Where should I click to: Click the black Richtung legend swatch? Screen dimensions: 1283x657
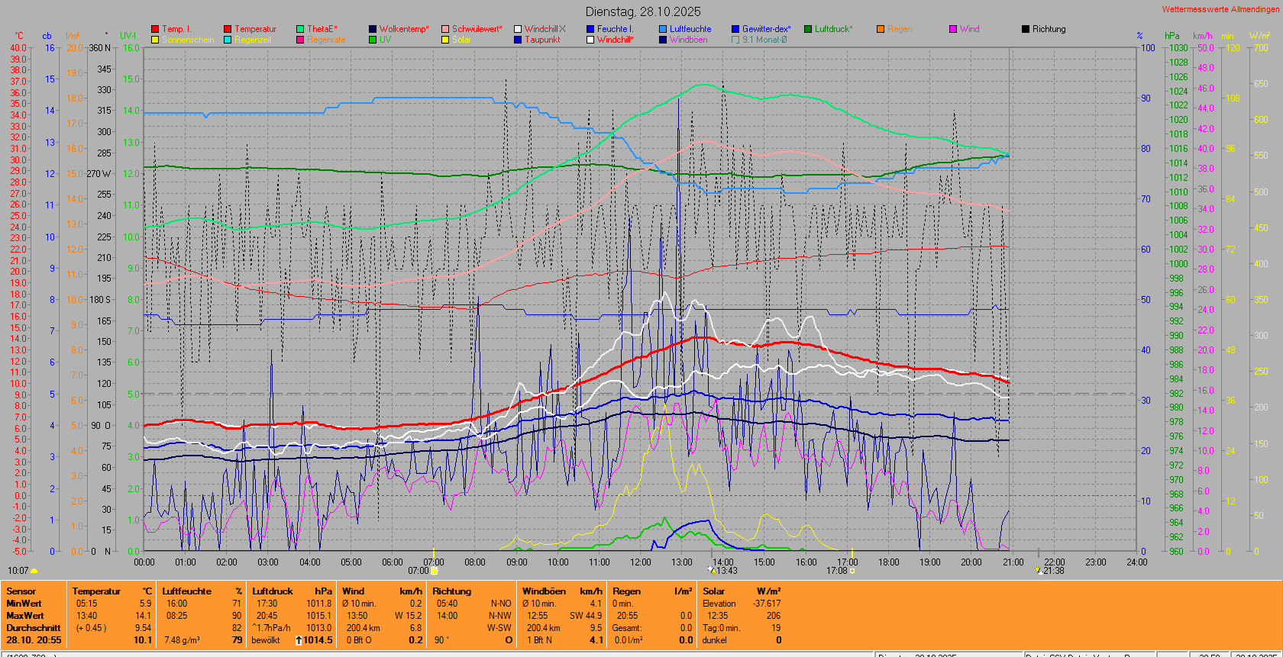[x=1026, y=29]
